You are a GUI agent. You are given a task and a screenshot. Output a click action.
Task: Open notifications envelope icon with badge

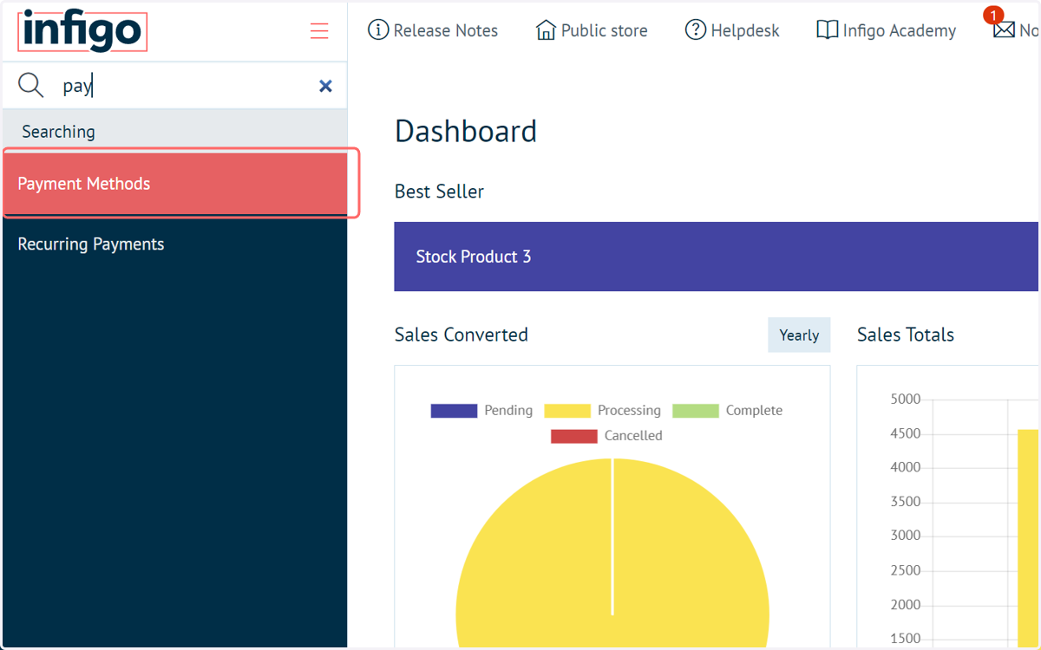1004,30
